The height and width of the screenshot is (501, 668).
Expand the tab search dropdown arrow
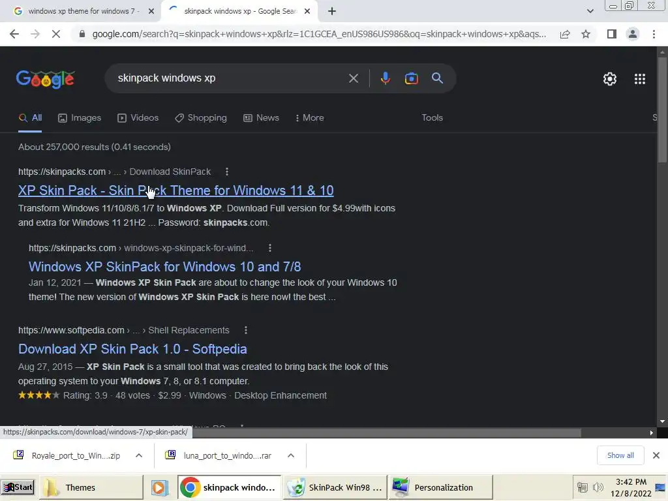pyautogui.click(x=590, y=12)
